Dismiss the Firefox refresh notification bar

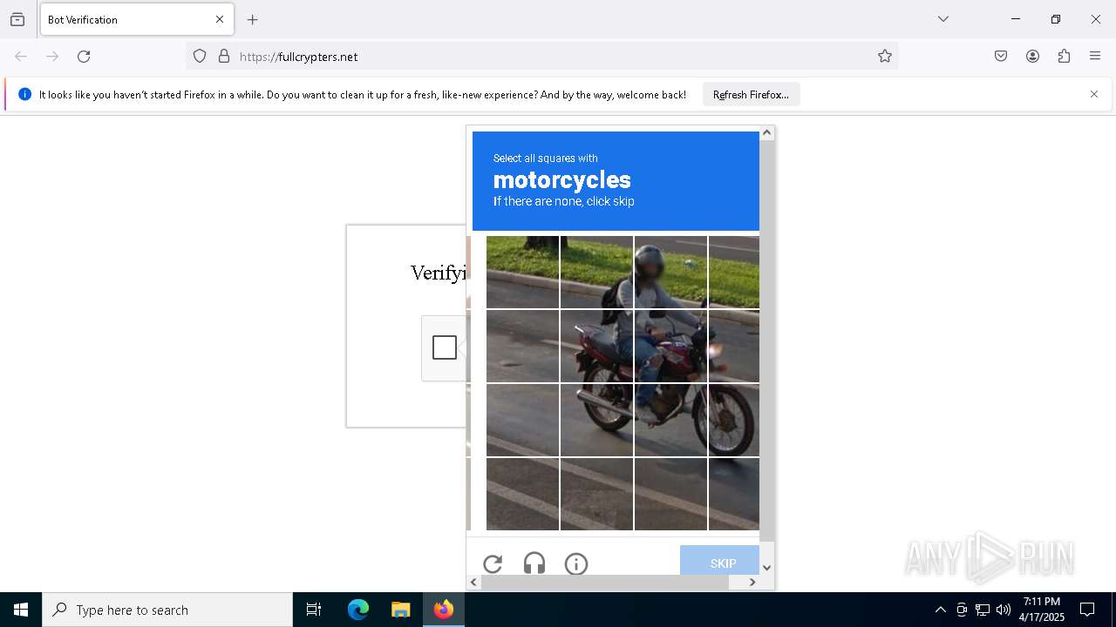coord(1094,94)
